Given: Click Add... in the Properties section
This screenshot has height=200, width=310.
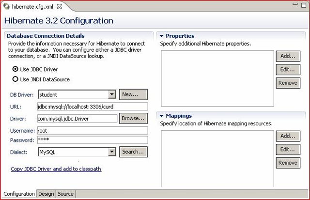Looking at the screenshot, I should [x=288, y=56].
